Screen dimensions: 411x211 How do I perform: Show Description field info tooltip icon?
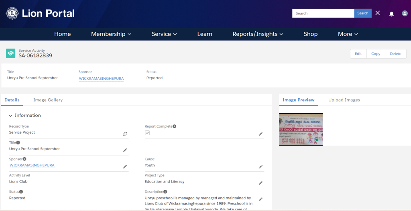[165, 192]
